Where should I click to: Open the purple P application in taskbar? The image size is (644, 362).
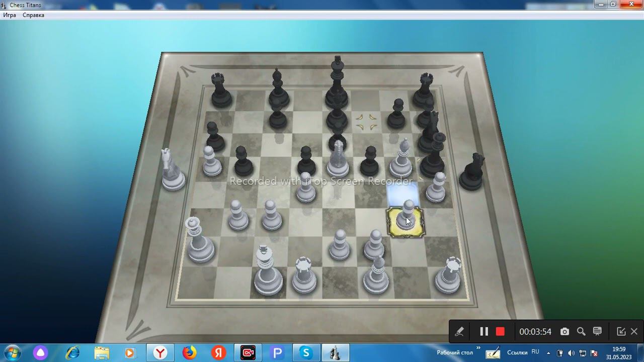277,353
